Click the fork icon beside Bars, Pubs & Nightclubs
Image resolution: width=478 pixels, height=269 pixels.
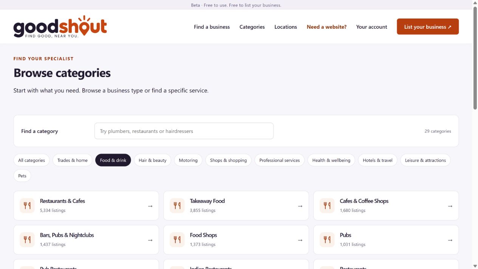point(27,240)
